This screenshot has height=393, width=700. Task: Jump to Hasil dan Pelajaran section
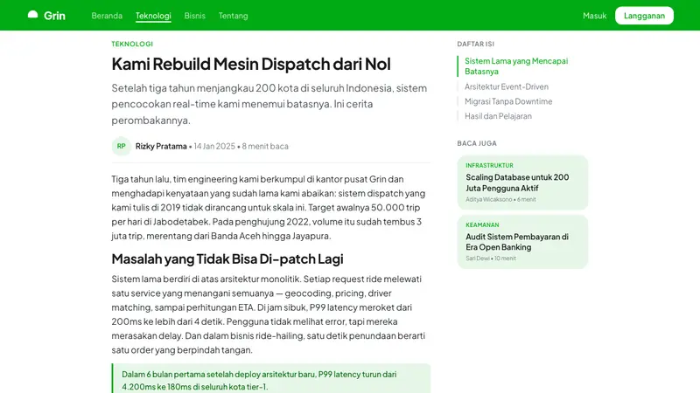(498, 116)
